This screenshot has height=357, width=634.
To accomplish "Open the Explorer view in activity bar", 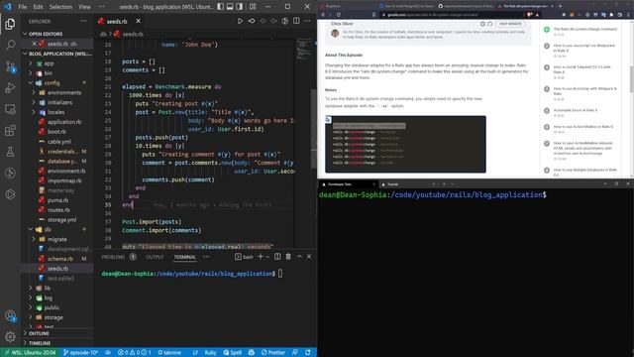I will pyautogui.click(x=10, y=24).
